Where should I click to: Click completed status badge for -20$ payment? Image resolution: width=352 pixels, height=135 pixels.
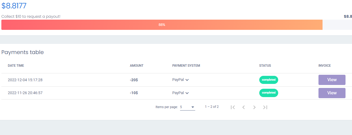coord(269,80)
